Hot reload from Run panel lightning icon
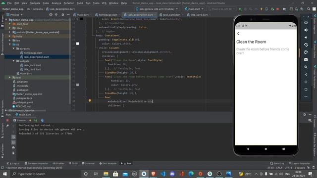The width and height of the screenshot is (317, 178). pos(30,120)
